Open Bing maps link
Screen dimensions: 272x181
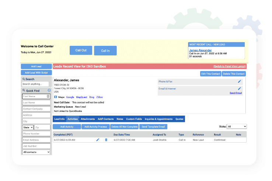point(92,97)
